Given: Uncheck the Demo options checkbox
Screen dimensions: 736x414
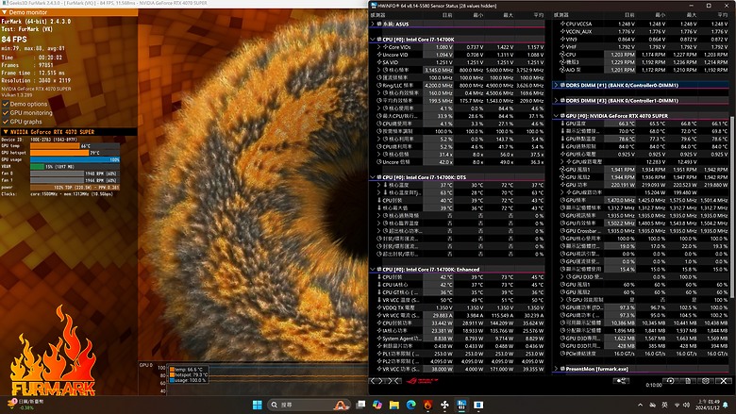Looking at the screenshot, I should click(6, 104).
